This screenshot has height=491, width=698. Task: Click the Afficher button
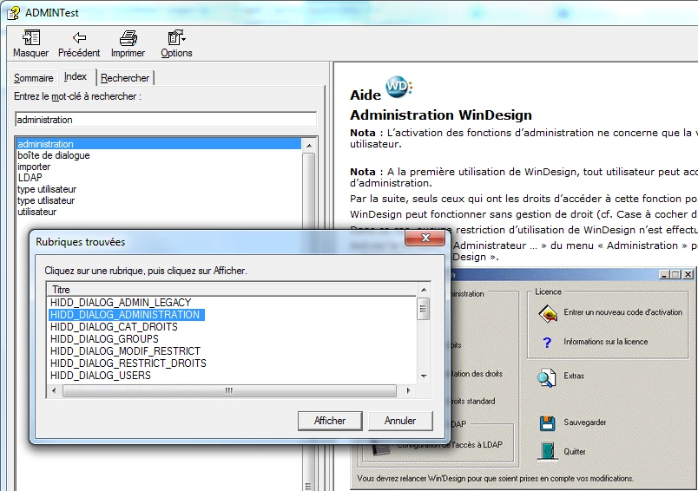point(330,421)
